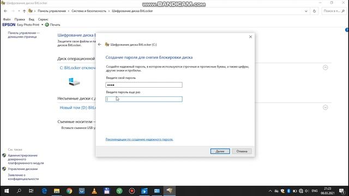Expand the address bar history dropdown
Image resolution: width=349 pixels, height=196 pixels.
pyautogui.click(x=306, y=11)
